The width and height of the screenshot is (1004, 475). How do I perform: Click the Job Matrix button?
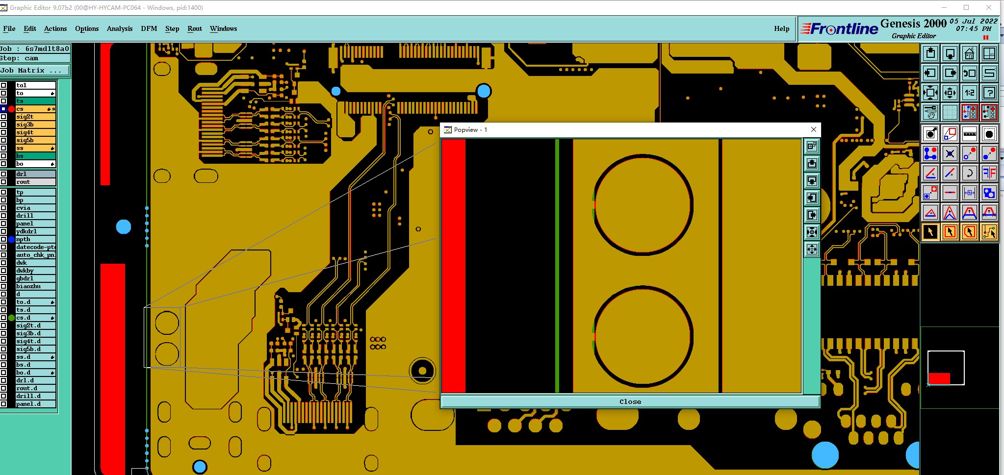click(35, 71)
